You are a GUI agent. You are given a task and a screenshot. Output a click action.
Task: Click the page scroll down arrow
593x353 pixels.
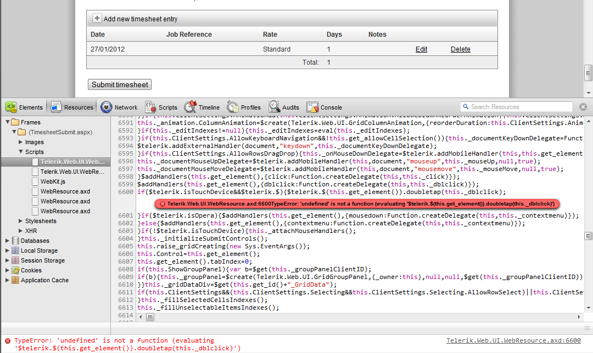tap(589, 93)
